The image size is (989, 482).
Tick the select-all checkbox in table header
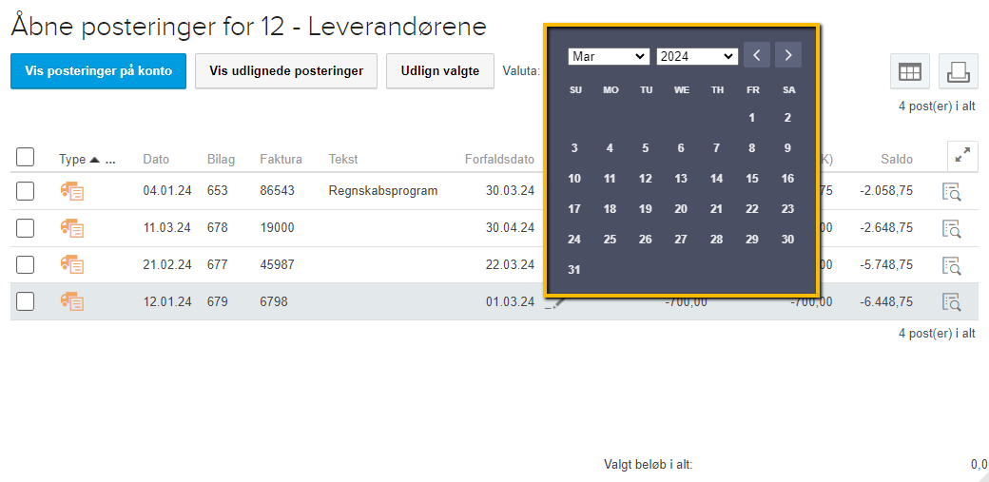pyautogui.click(x=26, y=158)
